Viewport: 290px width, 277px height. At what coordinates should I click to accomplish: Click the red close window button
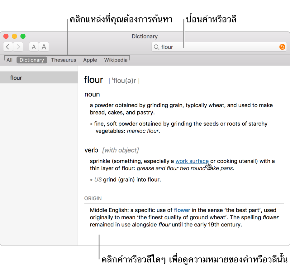coord(6,36)
